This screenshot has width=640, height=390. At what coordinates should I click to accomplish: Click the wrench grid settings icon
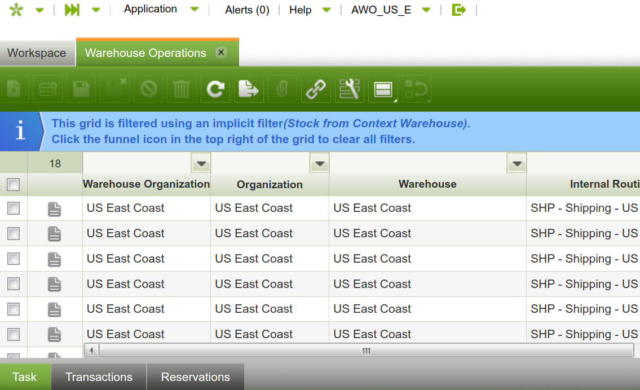[x=350, y=89]
